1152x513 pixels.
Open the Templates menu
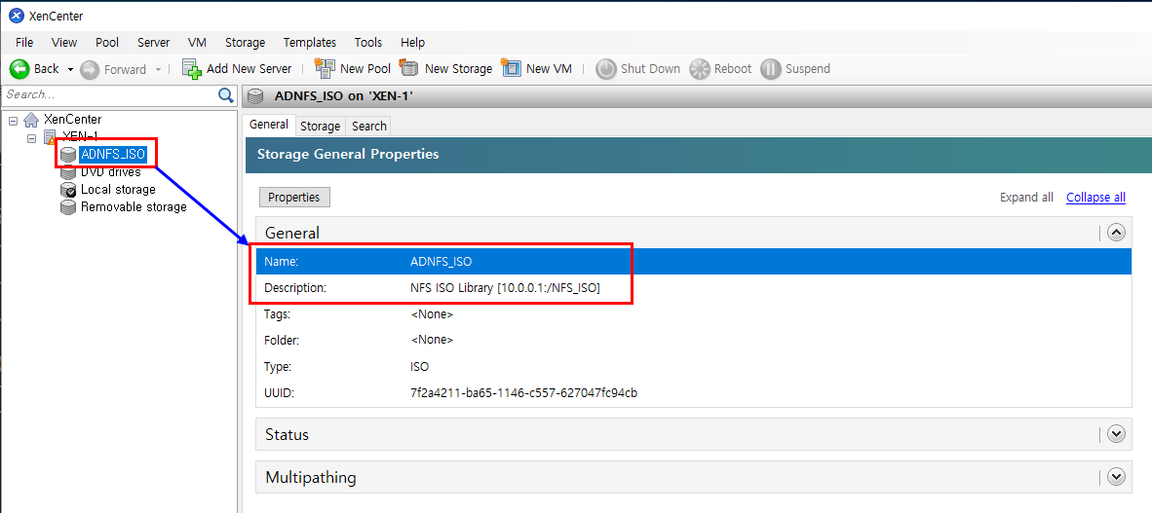(310, 43)
